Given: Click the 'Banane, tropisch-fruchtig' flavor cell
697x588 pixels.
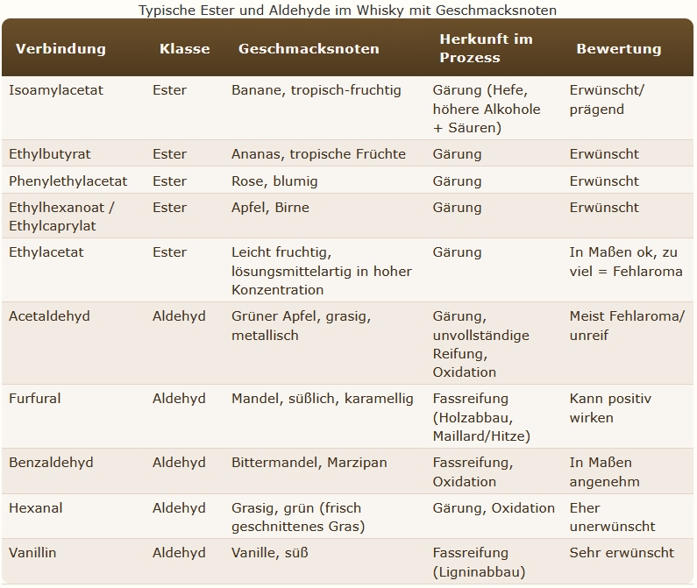Looking at the screenshot, I should coord(316,90).
